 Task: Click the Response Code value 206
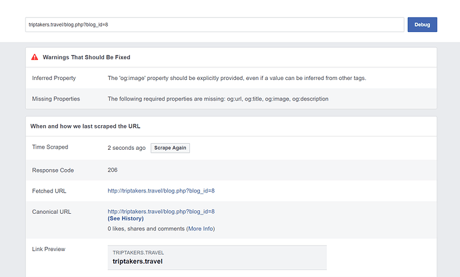click(113, 170)
